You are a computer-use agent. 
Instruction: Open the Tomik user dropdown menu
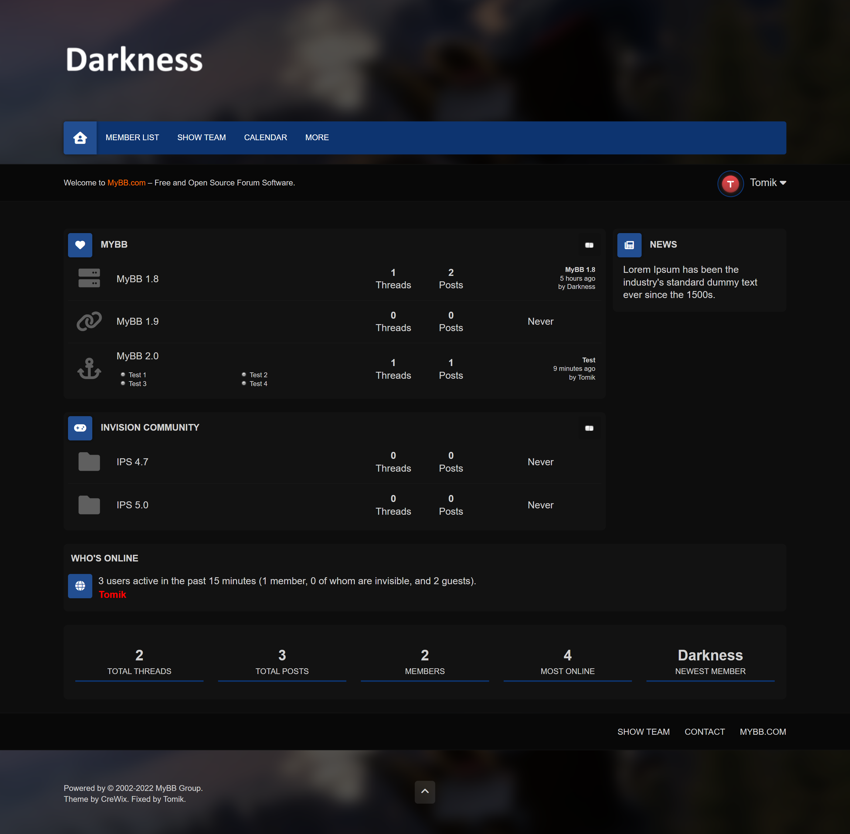click(x=768, y=183)
